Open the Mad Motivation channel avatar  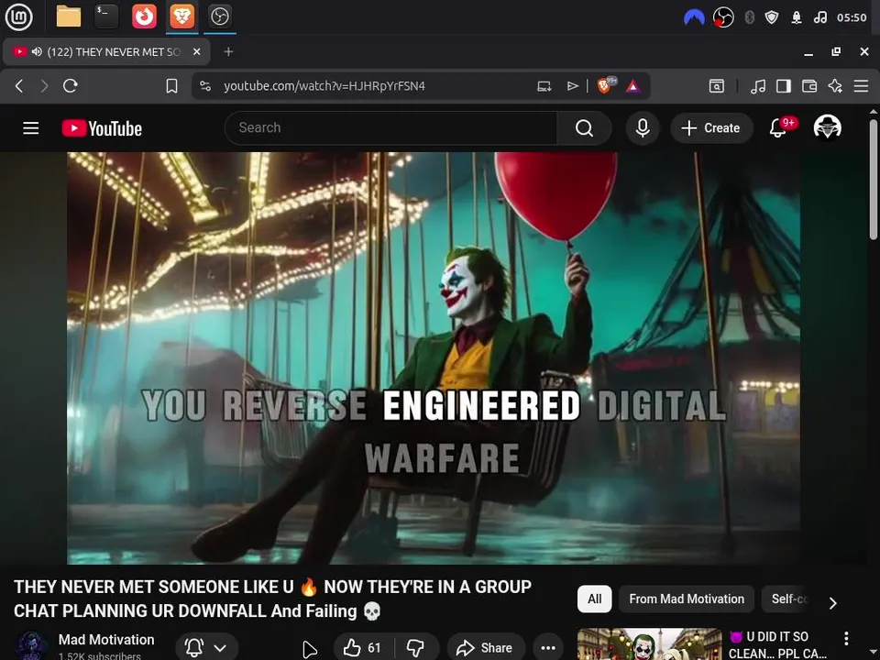31,646
